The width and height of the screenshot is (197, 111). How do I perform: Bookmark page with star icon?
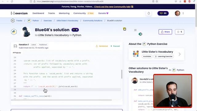coord(157,1)
